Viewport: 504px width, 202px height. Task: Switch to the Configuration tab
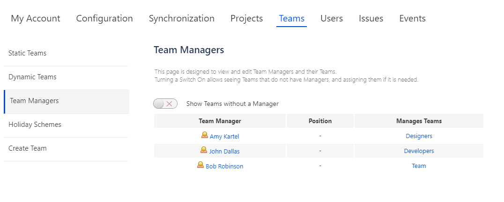[104, 19]
